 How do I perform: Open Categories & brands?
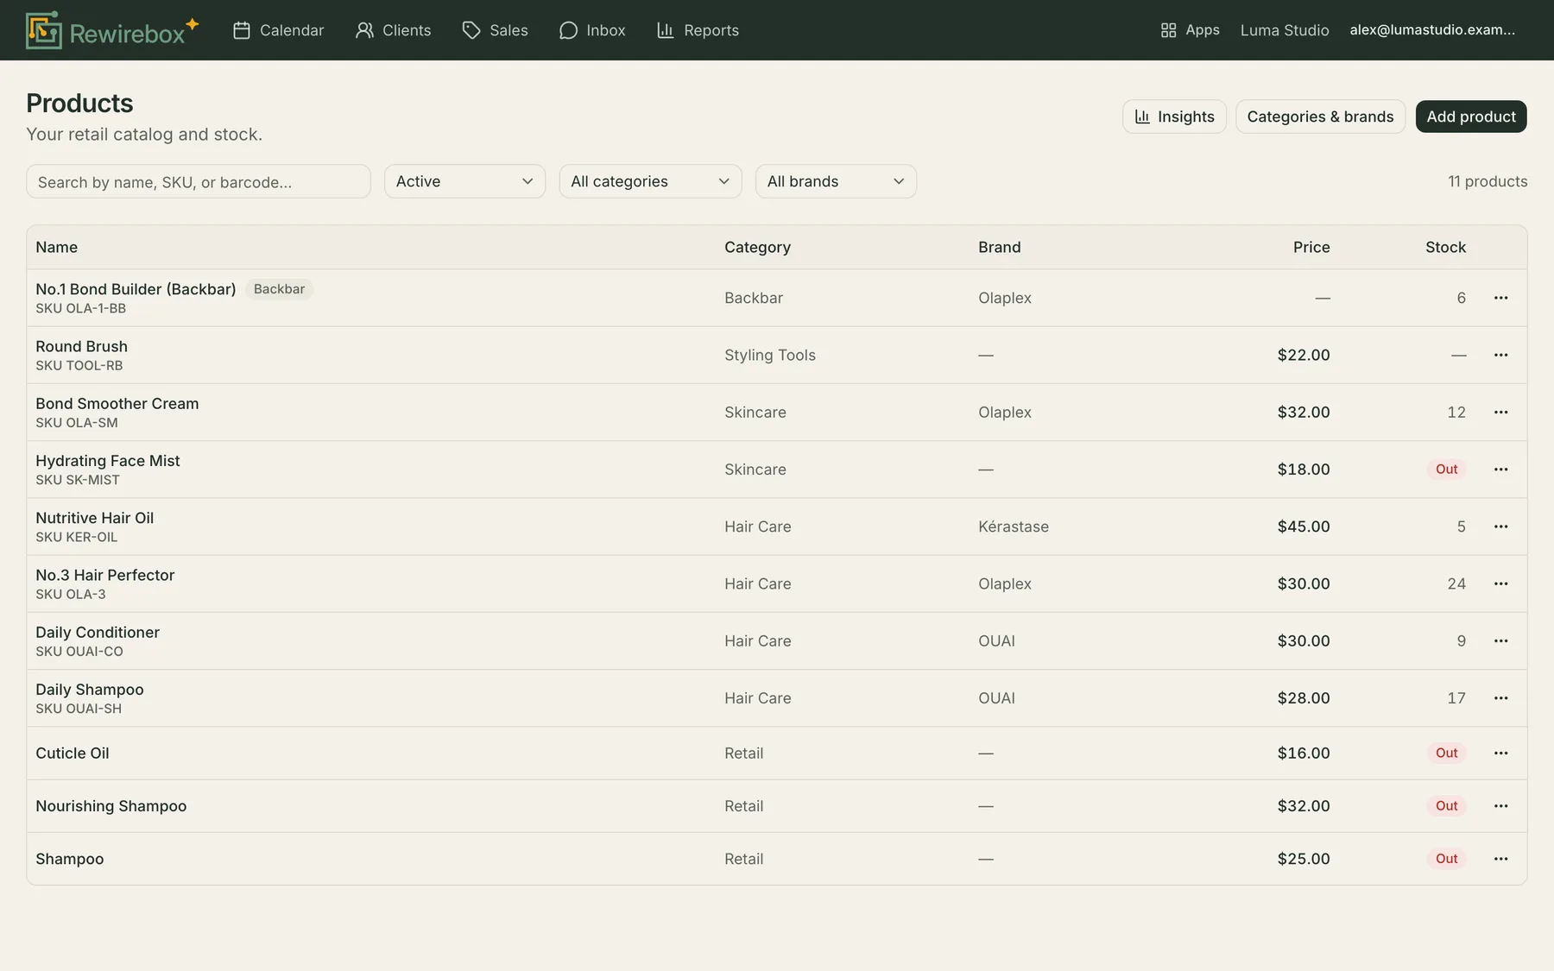[1320, 117]
